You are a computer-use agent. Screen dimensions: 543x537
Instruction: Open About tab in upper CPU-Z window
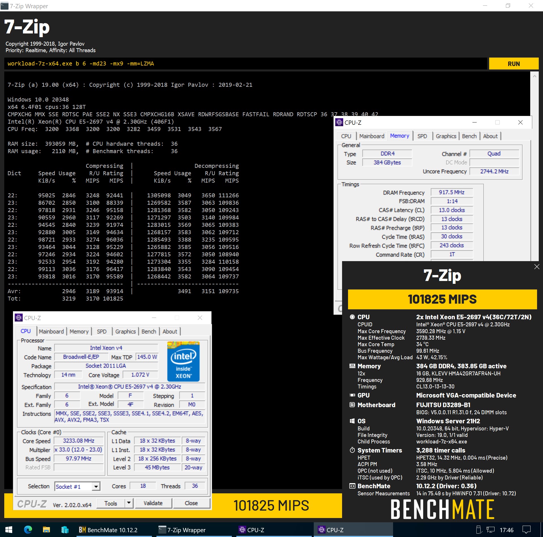coord(490,136)
